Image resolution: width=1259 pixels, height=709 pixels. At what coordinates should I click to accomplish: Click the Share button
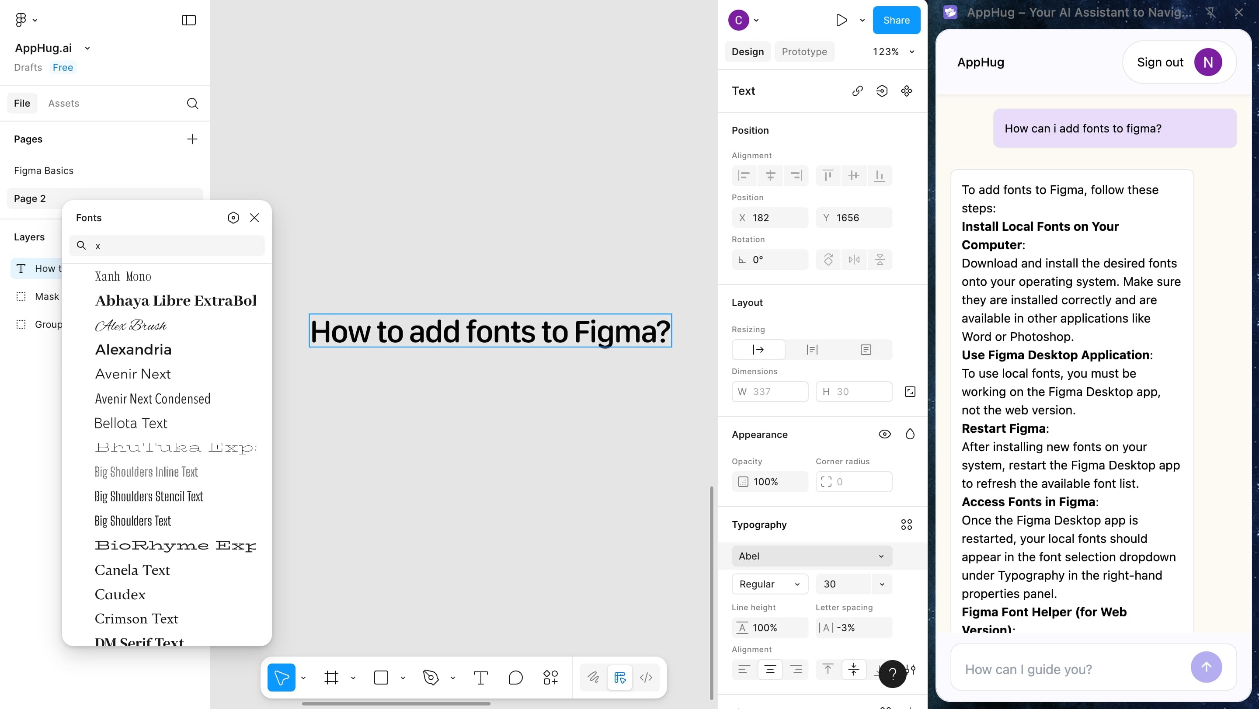[x=896, y=20]
